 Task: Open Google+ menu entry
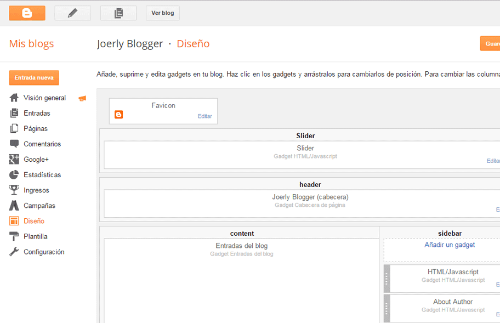click(x=36, y=160)
